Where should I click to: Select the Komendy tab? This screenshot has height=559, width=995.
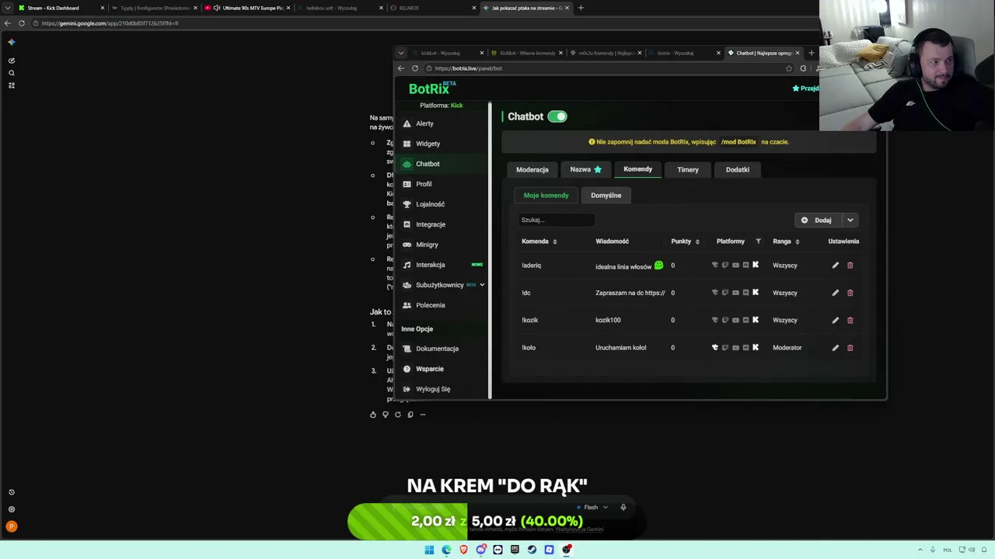coord(638,169)
